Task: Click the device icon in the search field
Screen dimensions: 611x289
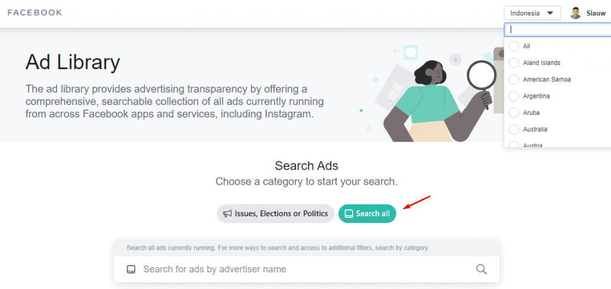Action: coord(131,269)
